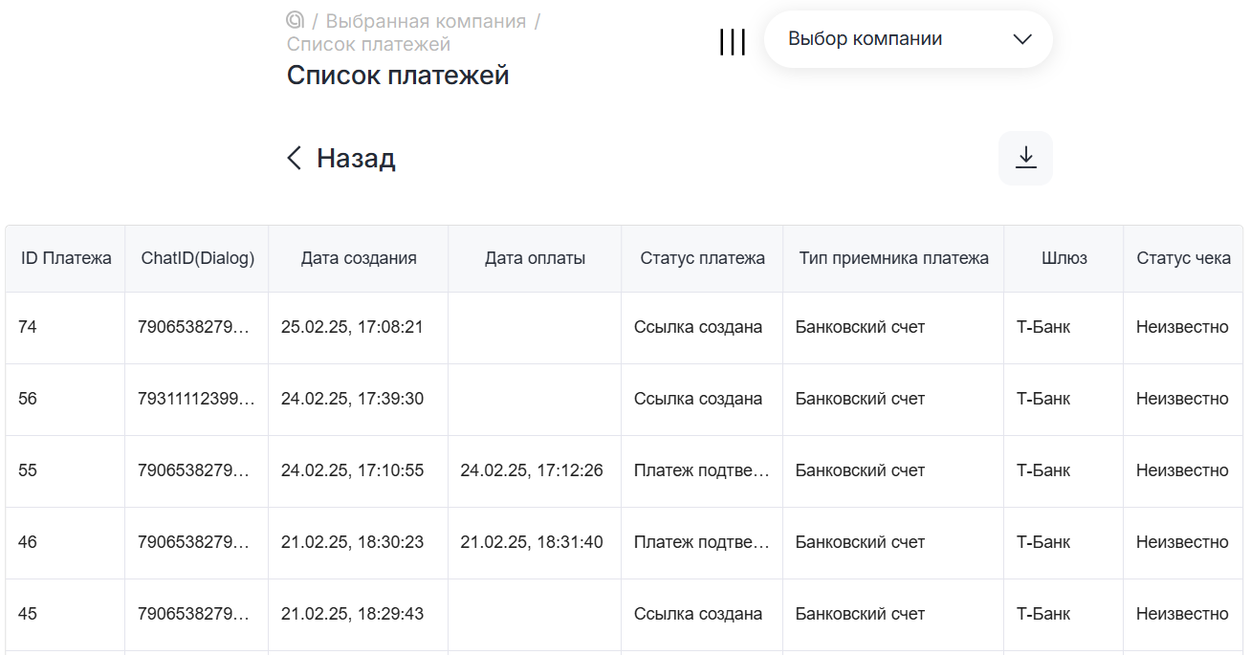Open Выбранная компания breadcrumb link
The image size is (1250, 655).
click(x=426, y=21)
